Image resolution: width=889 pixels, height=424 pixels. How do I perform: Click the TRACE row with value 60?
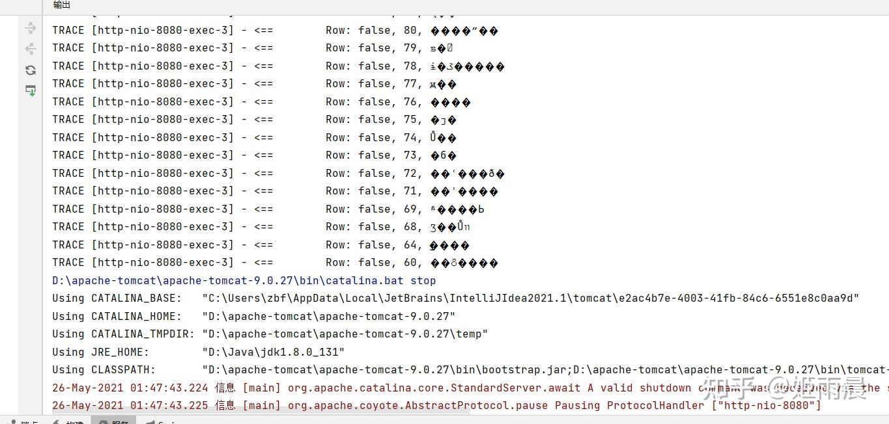(x=274, y=263)
